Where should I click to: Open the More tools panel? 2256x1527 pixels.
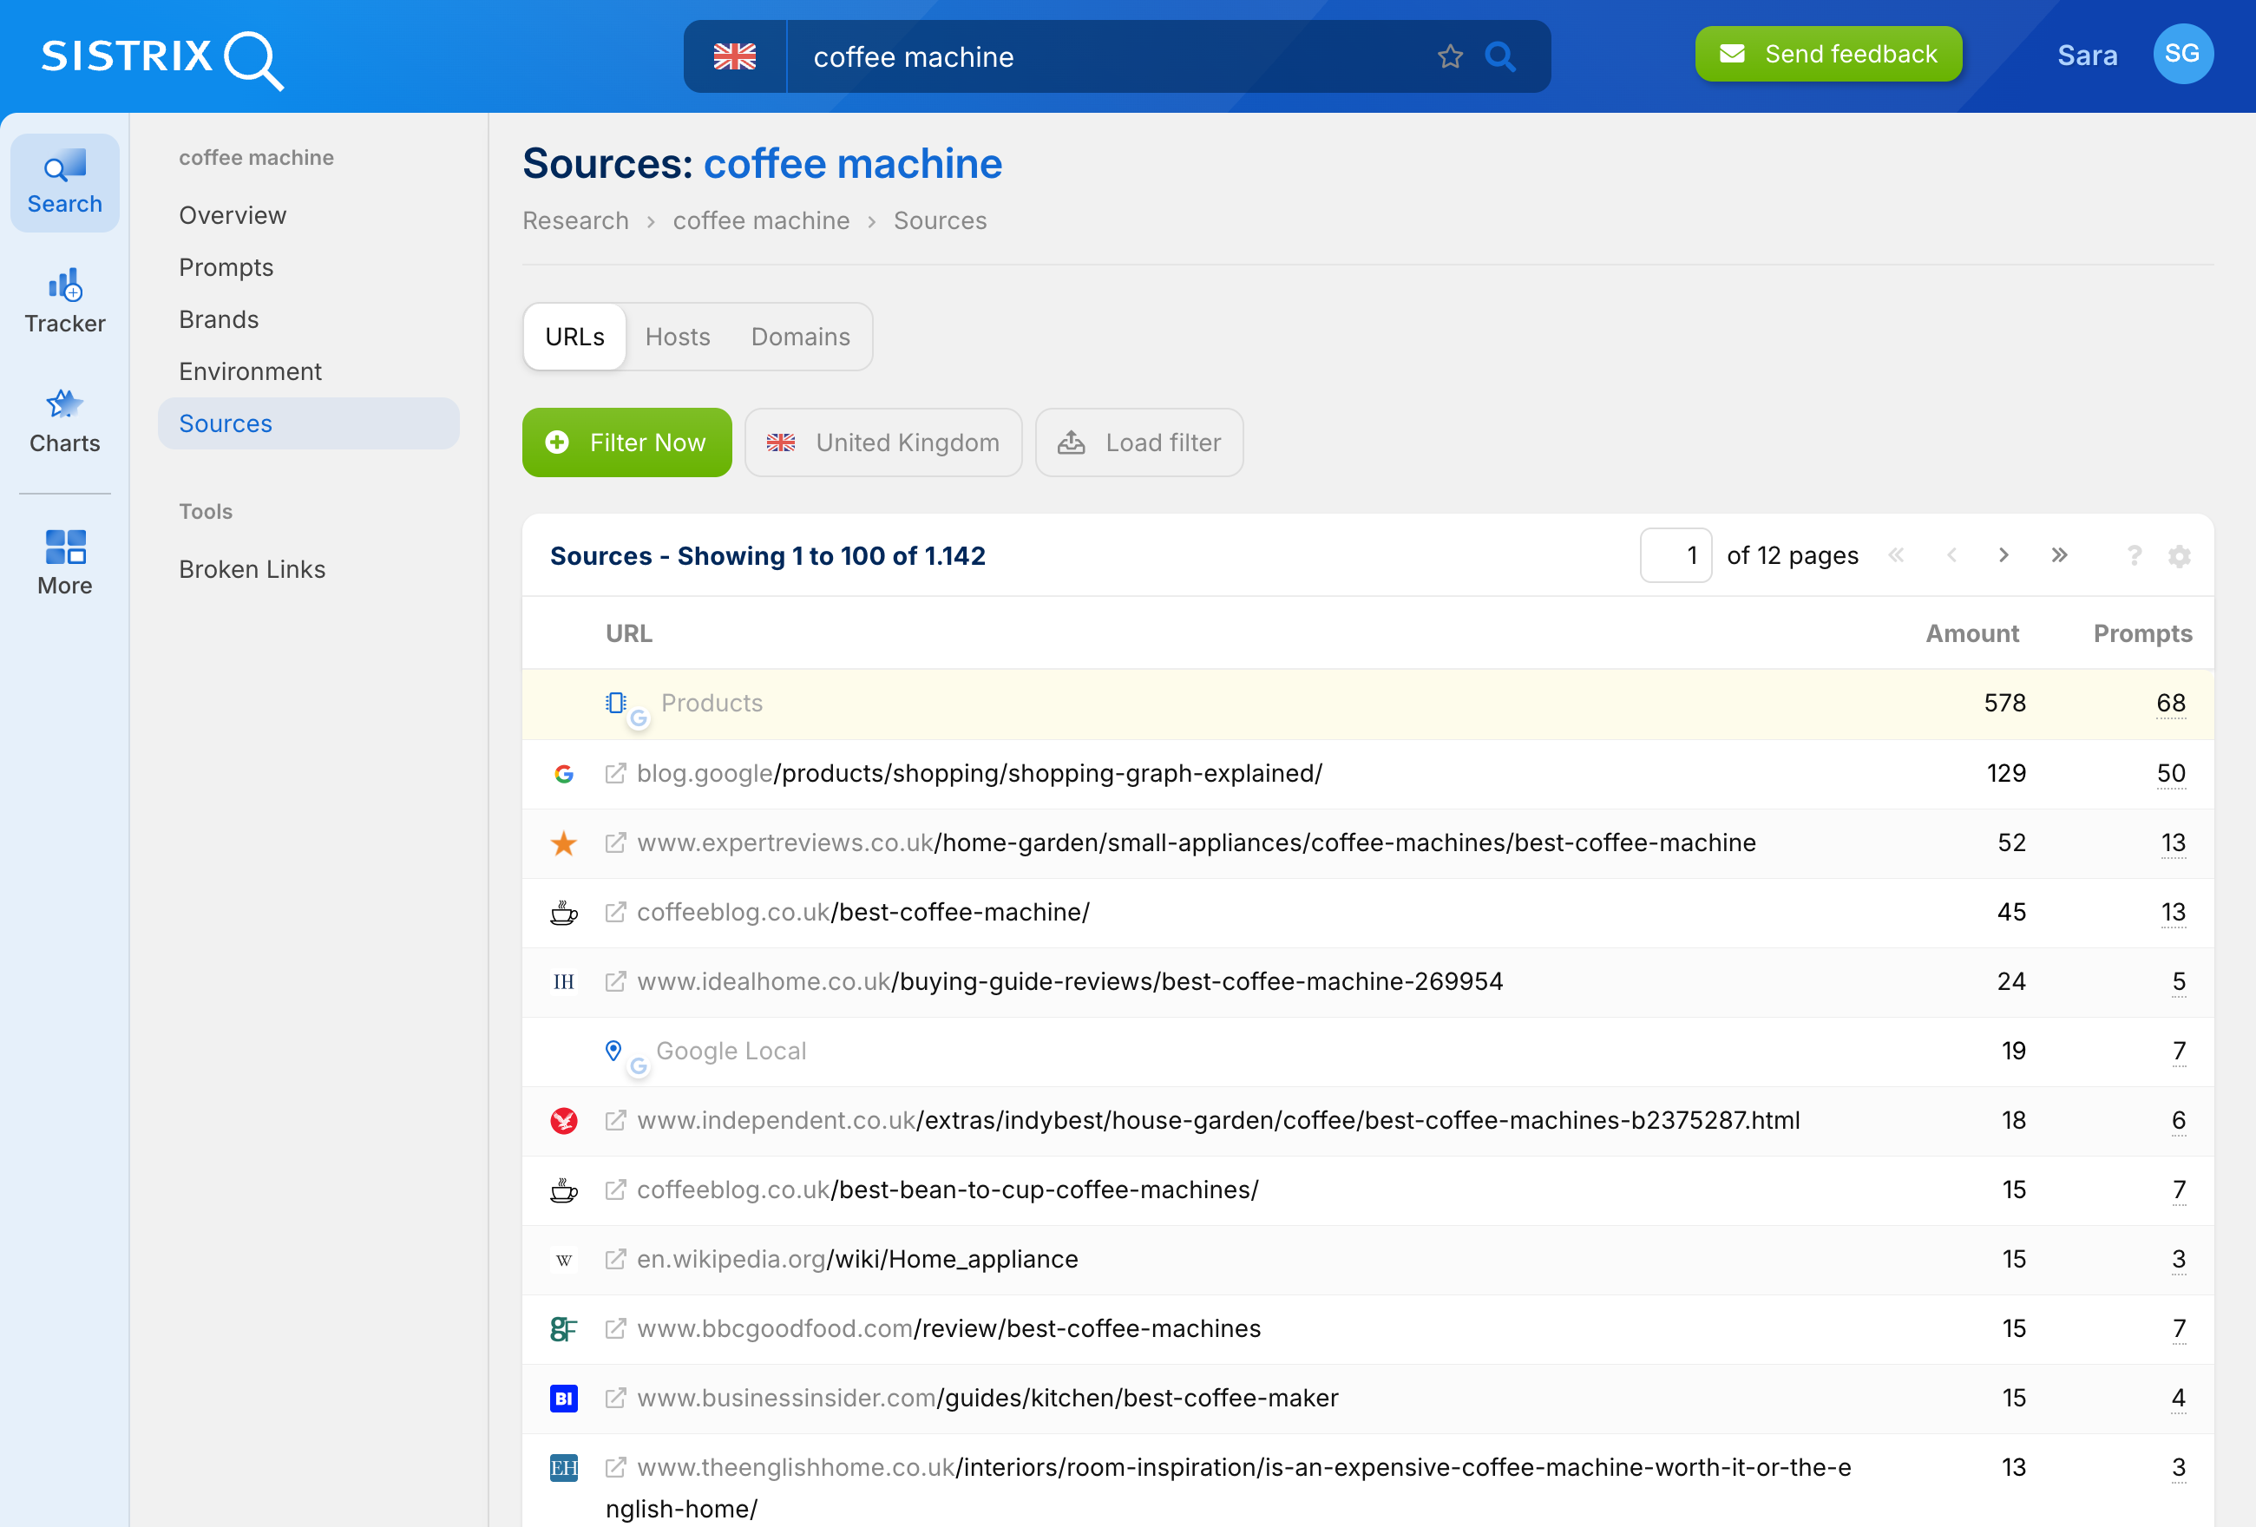pos(64,561)
